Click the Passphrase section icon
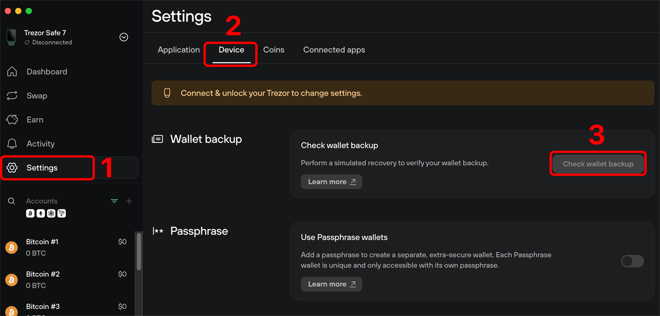 pyautogui.click(x=158, y=231)
